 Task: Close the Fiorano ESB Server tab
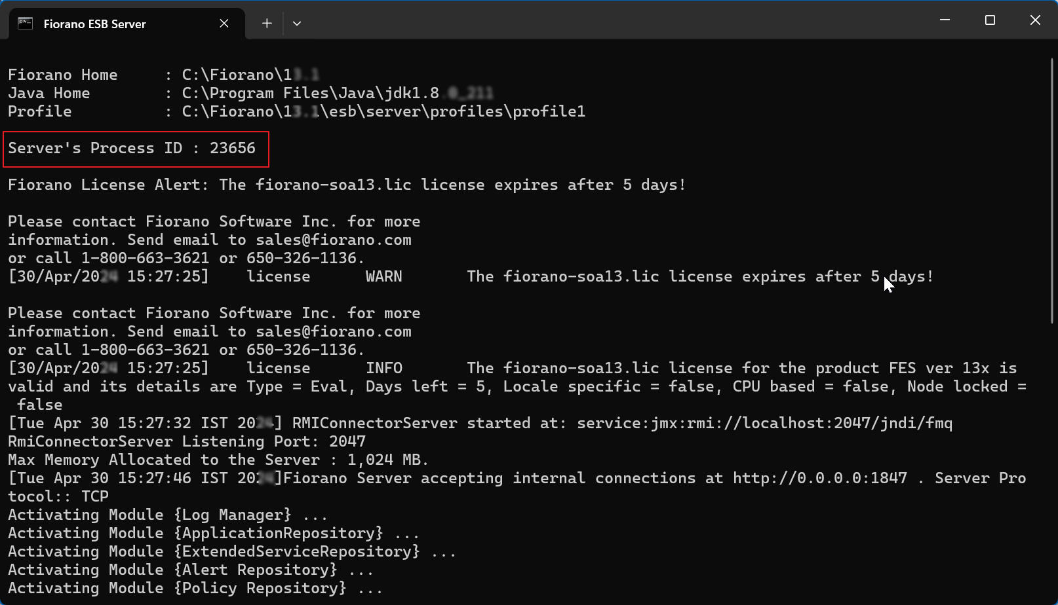(224, 24)
